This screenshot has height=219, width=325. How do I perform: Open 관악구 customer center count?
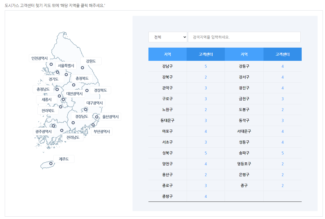tap(206, 88)
